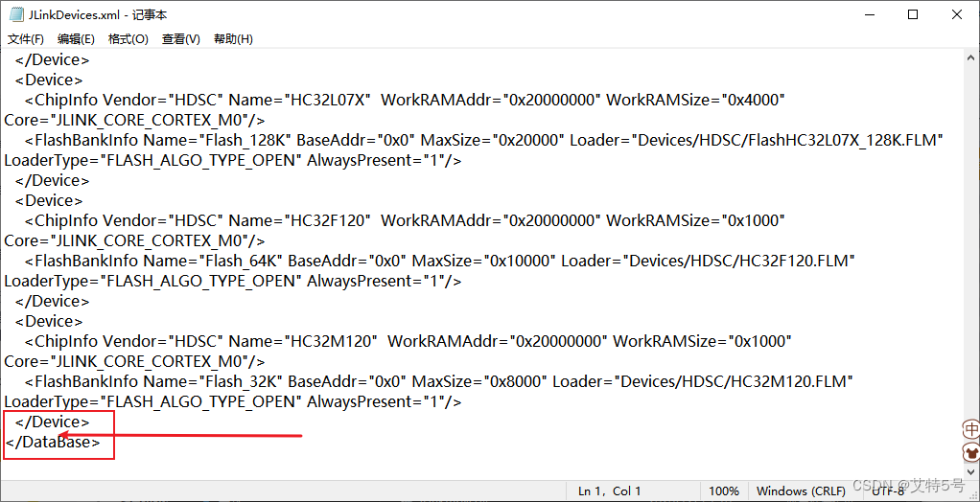
Task: Click the scrollbar down arrow
Action: [970, 472]
